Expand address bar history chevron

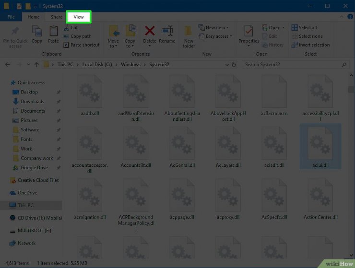[x=227, y=65]
